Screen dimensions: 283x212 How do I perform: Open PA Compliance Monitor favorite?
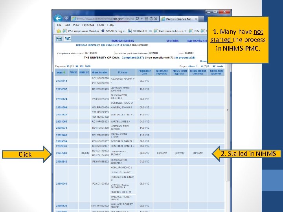tap(81, 31)
